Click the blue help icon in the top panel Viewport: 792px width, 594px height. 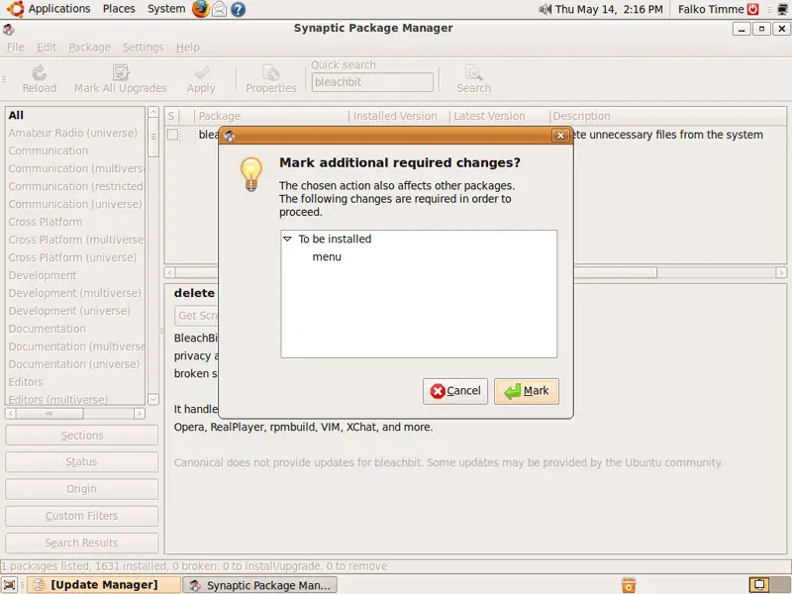coord(238,9)
